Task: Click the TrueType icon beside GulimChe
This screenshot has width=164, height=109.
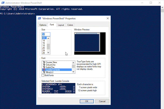Action: coord(44,67)
